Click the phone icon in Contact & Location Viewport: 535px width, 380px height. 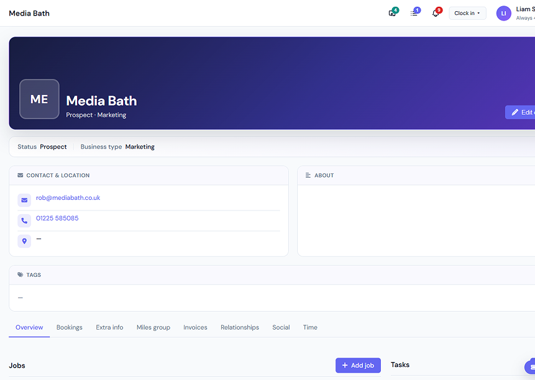tap(24, 221)
